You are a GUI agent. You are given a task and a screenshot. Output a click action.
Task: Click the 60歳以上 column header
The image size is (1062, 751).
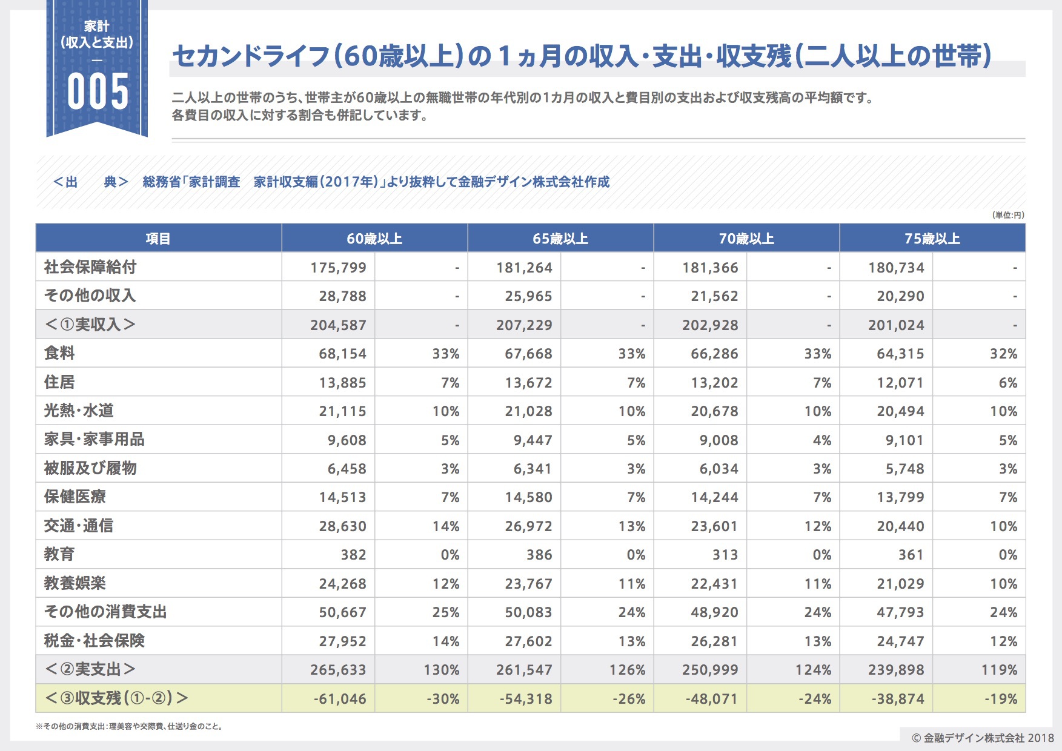pos(374,239)
